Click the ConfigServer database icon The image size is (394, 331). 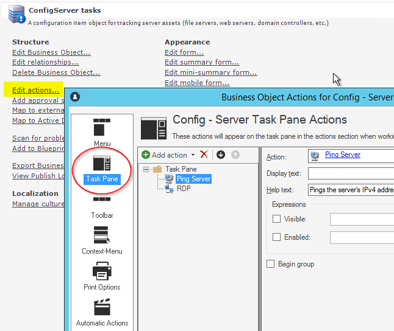coord(16,14)
